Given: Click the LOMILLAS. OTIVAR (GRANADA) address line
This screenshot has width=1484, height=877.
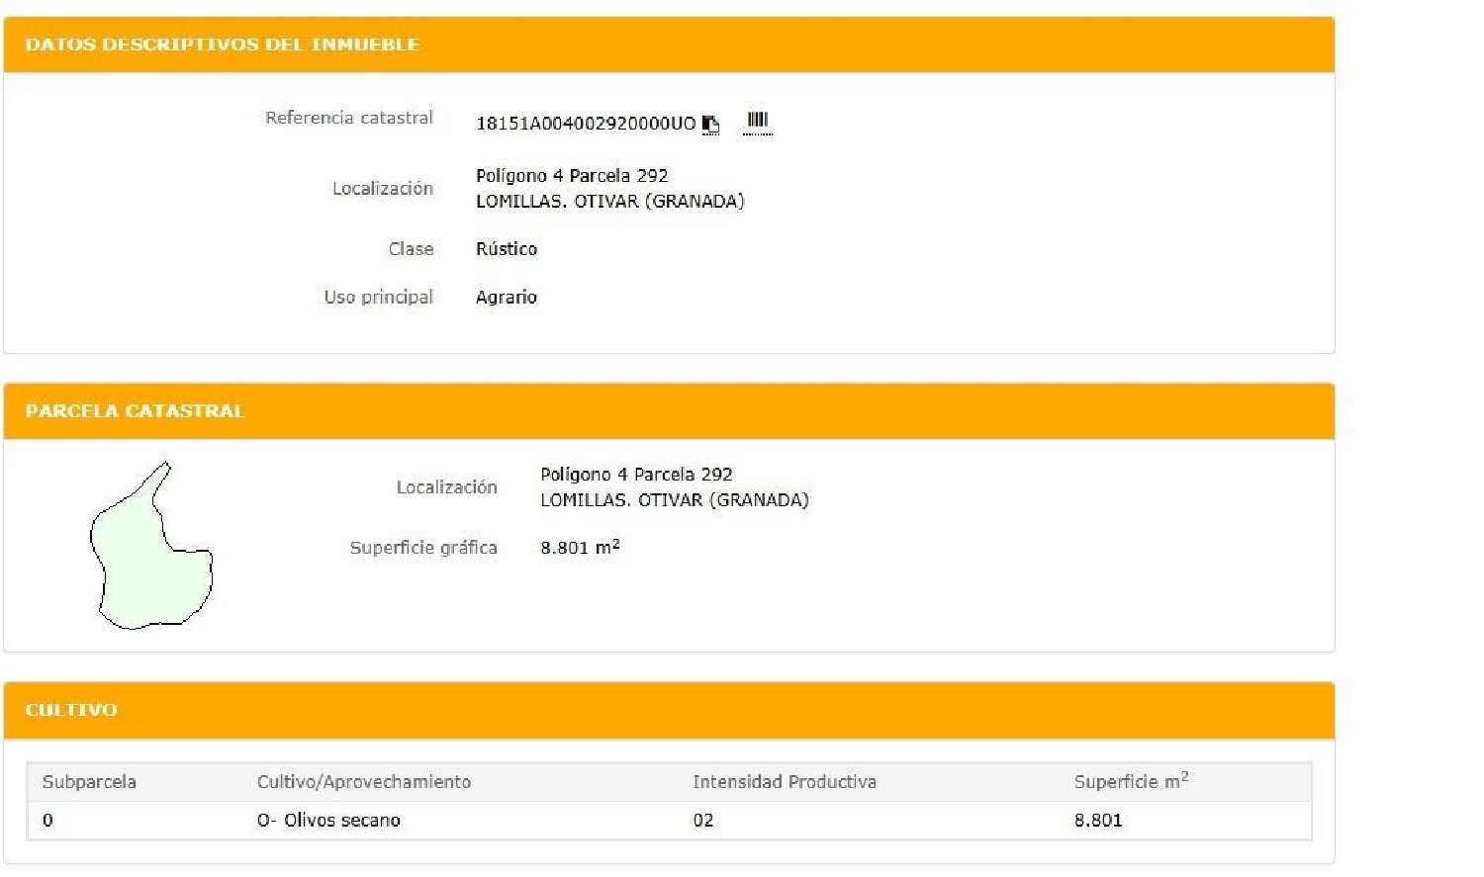Looking at the screenshot, I should [610, 201].
